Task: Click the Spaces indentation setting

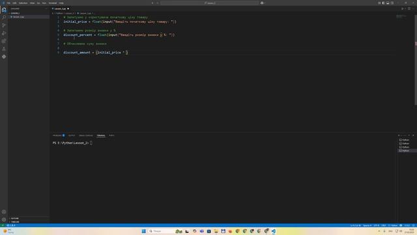Action: (367, 225)
